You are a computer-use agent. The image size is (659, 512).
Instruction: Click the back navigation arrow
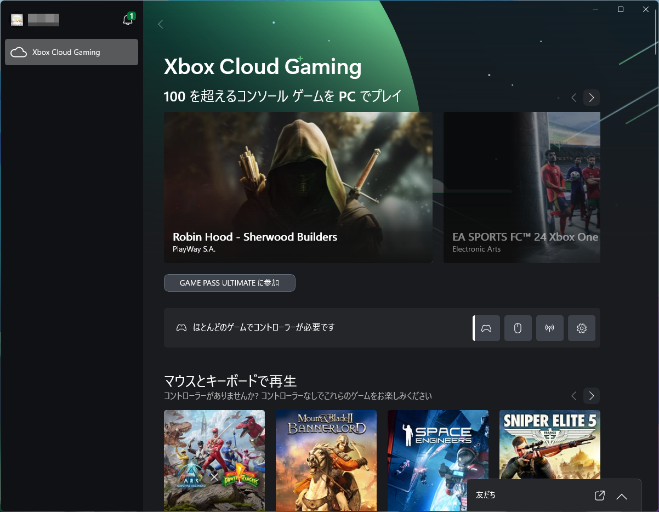click(160, 24)
